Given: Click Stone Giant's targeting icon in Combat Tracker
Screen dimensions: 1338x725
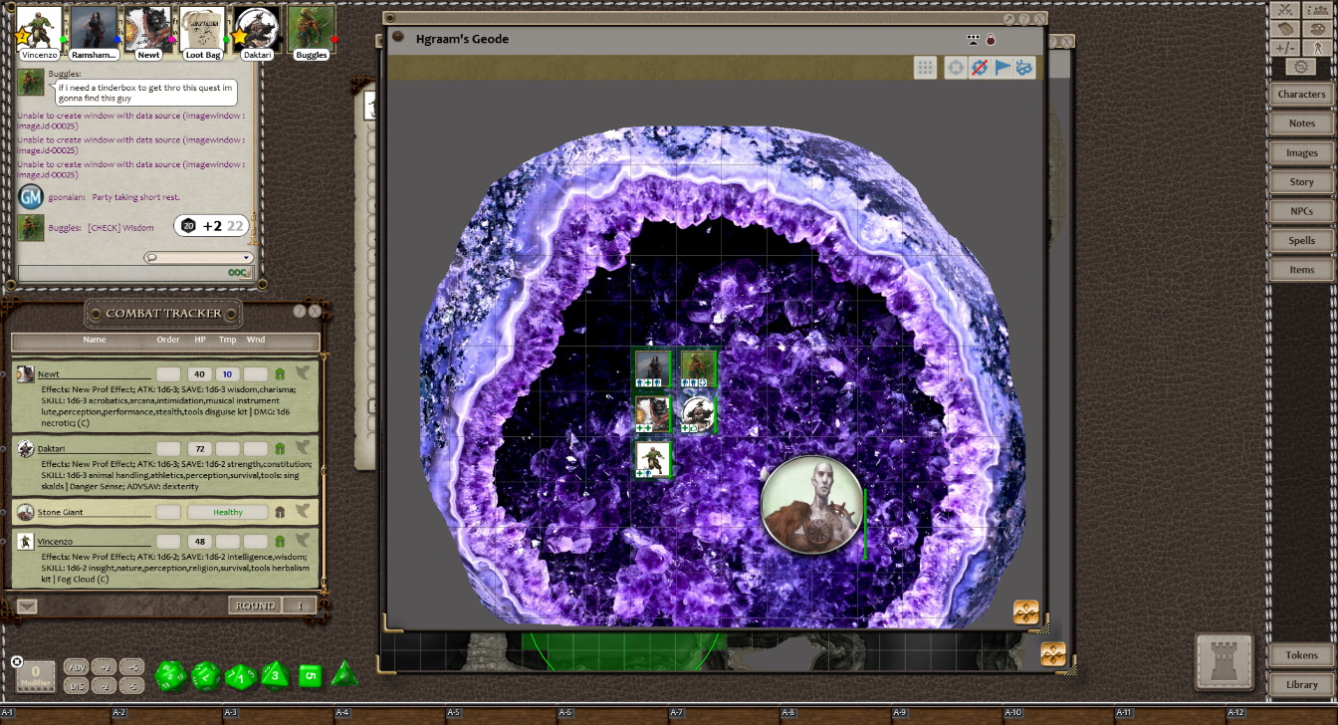Looking at the screenshot, I should [303, 512].
